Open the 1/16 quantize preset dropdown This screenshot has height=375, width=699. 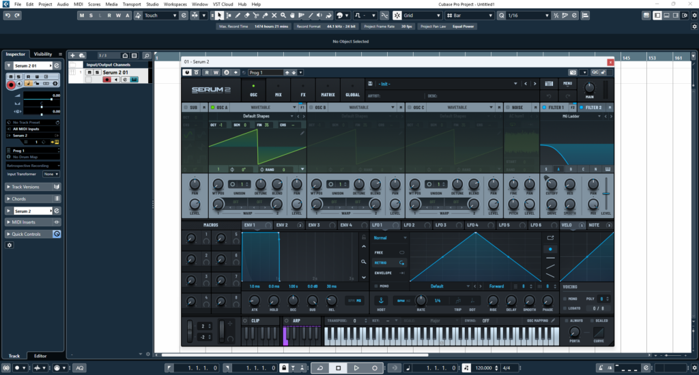(x=528, y=15)
